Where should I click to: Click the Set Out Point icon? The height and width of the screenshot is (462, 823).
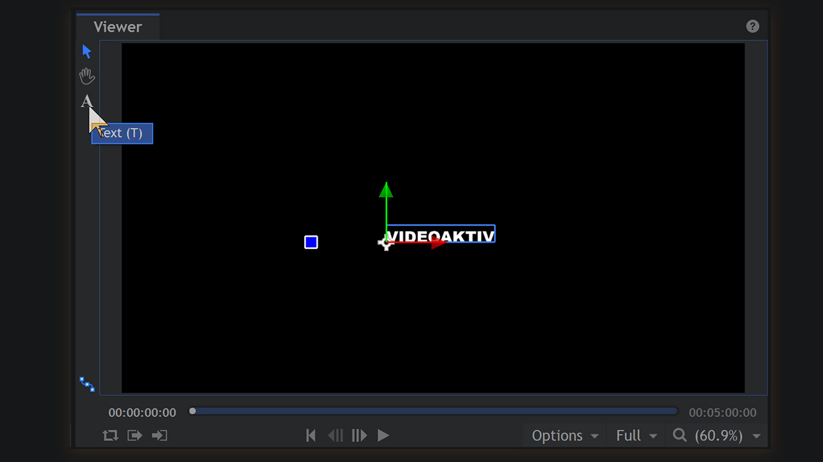[159, 436]
